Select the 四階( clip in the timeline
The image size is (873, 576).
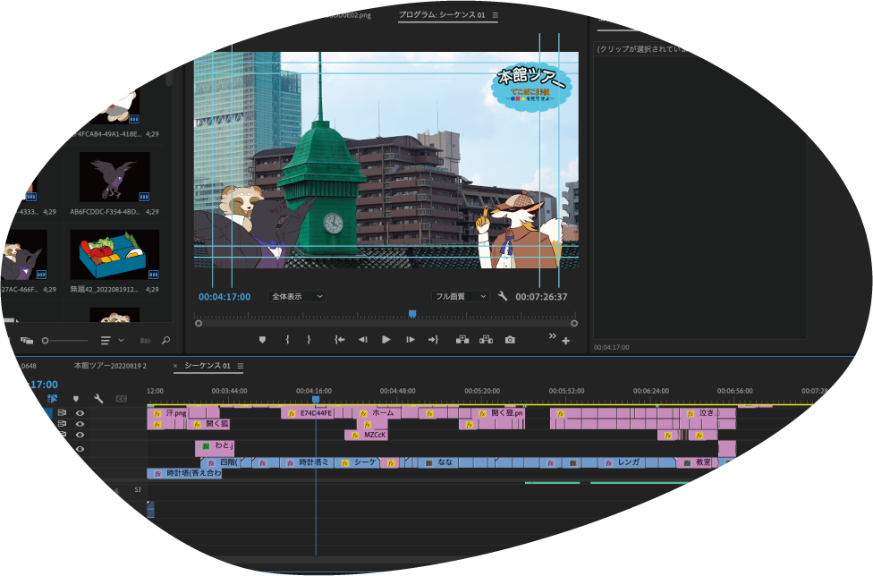(x=221, y=462)
